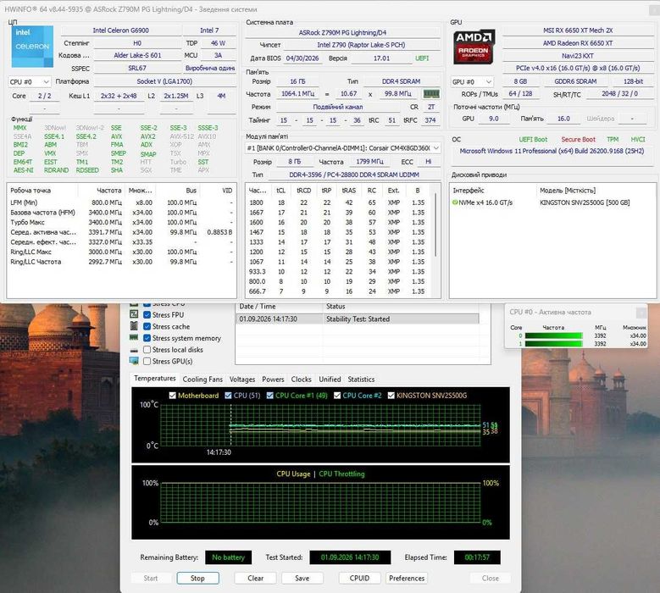
Task: Open the Preferences button
Action: 407,579
